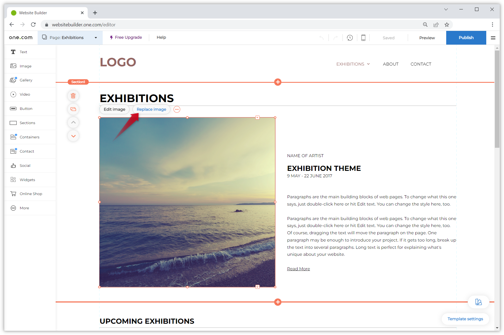Open more image options ellipsis icon

(177, 109)
